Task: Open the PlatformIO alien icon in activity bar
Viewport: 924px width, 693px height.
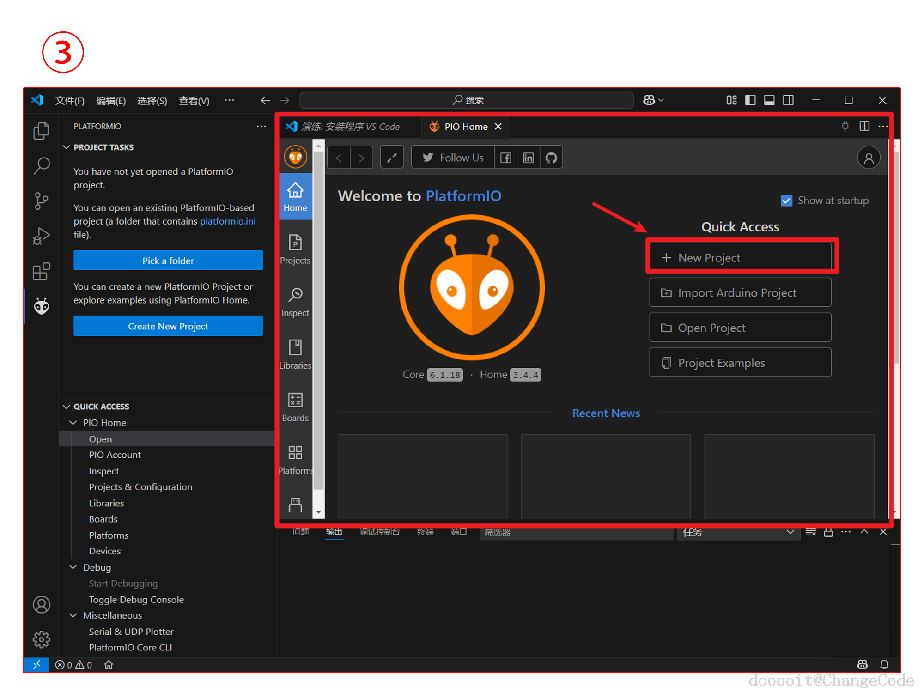Action: pos(41,306)
